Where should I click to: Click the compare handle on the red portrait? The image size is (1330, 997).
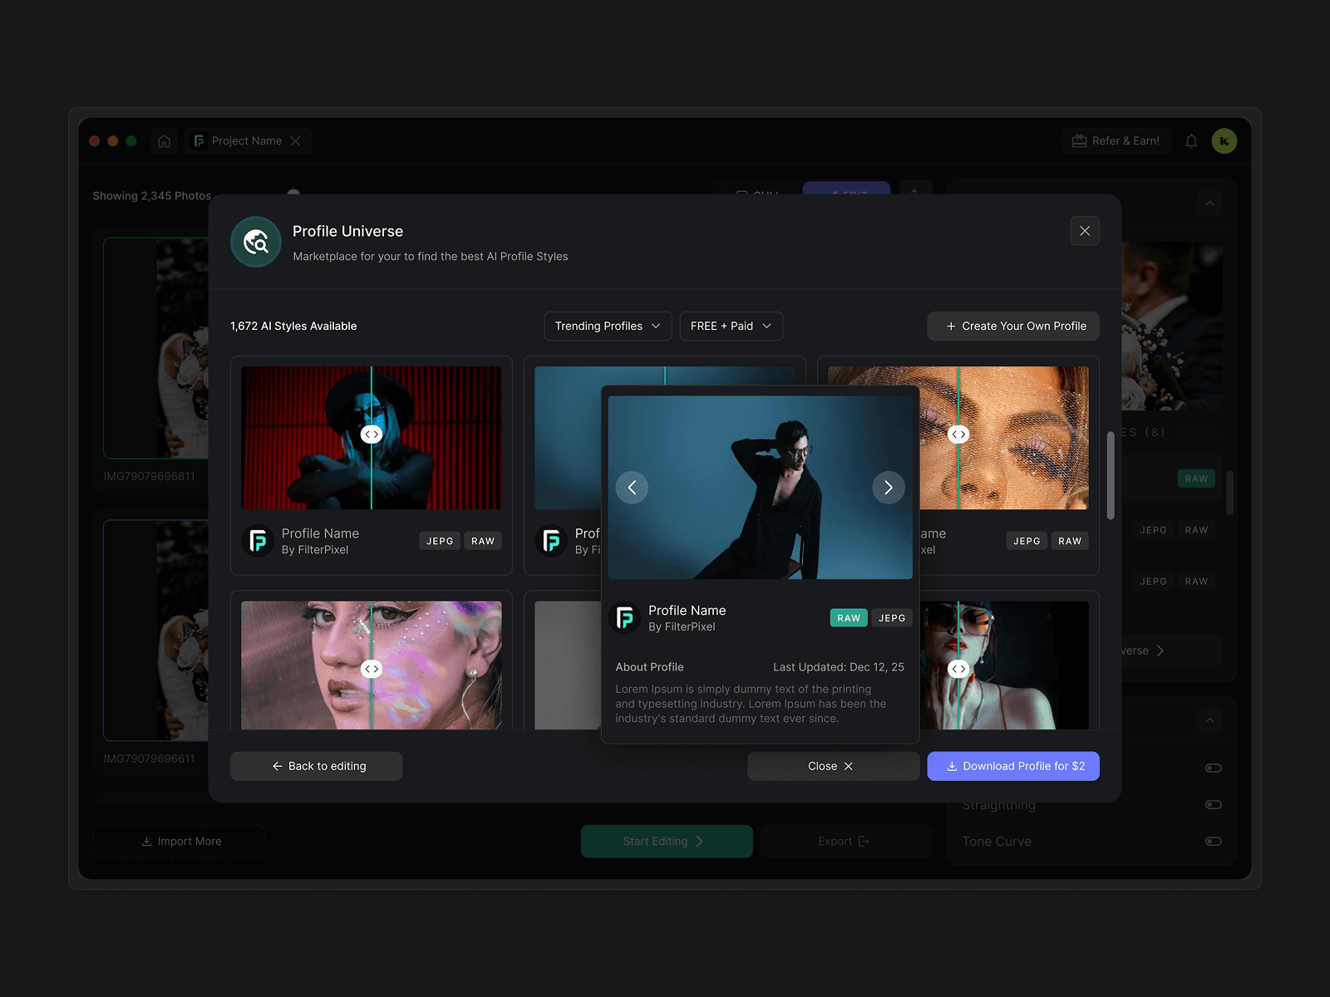pos(372,435)
